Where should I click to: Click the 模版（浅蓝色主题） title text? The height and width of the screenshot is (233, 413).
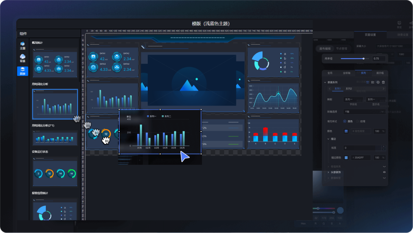click(x=211, y=24)
